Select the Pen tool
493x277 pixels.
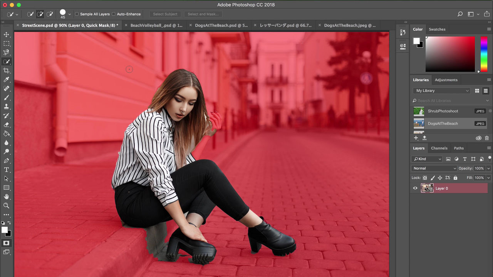[x=7, y=161]
